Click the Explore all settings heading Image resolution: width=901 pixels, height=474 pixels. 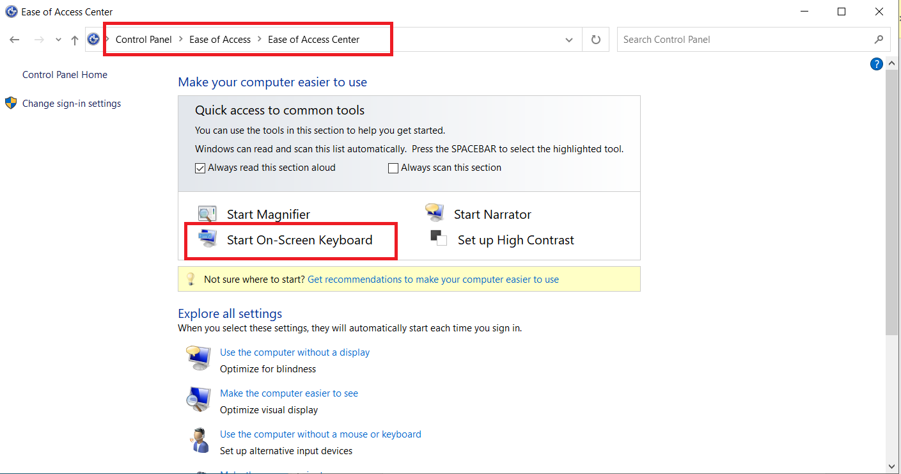click(x=230, y=313)
